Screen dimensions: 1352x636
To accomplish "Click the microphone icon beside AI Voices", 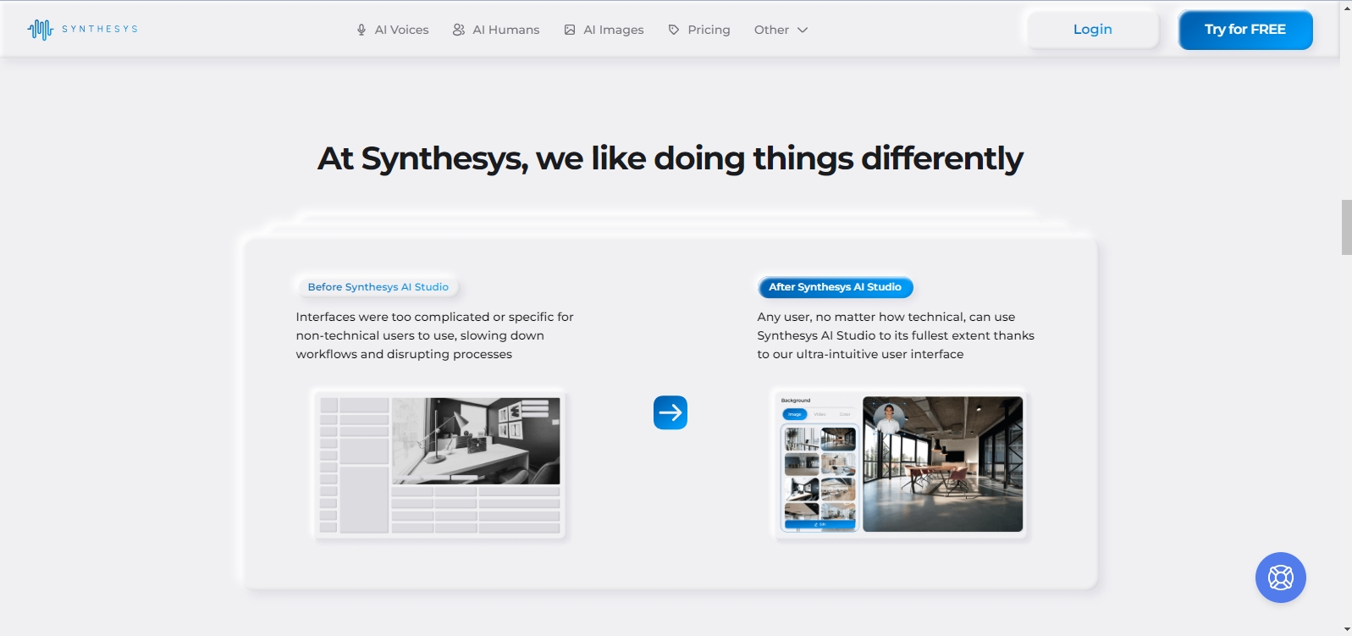I will point(361,30).
